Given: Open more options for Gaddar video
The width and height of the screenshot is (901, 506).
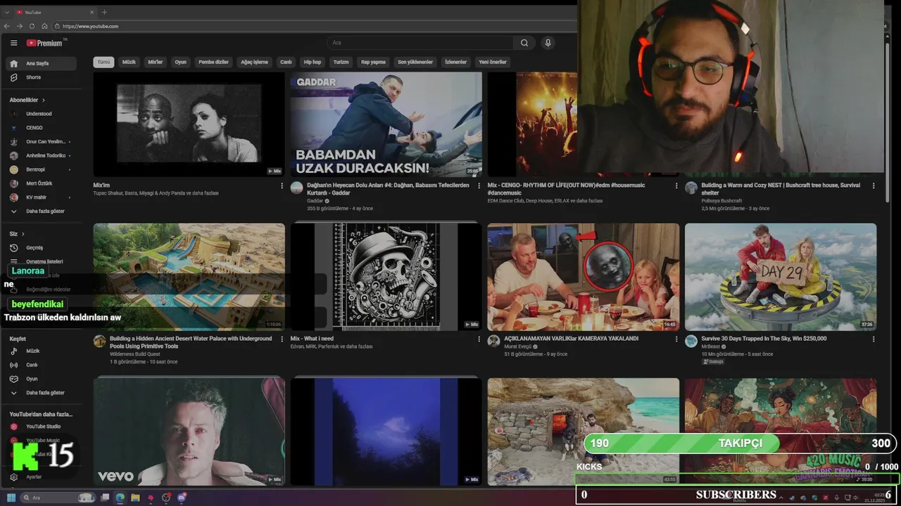Looking at the screenshot, I should coord(479,186).
